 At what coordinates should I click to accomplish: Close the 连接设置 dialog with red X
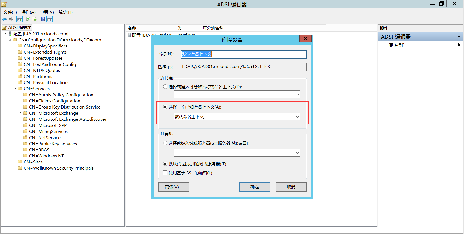point(305,39)
